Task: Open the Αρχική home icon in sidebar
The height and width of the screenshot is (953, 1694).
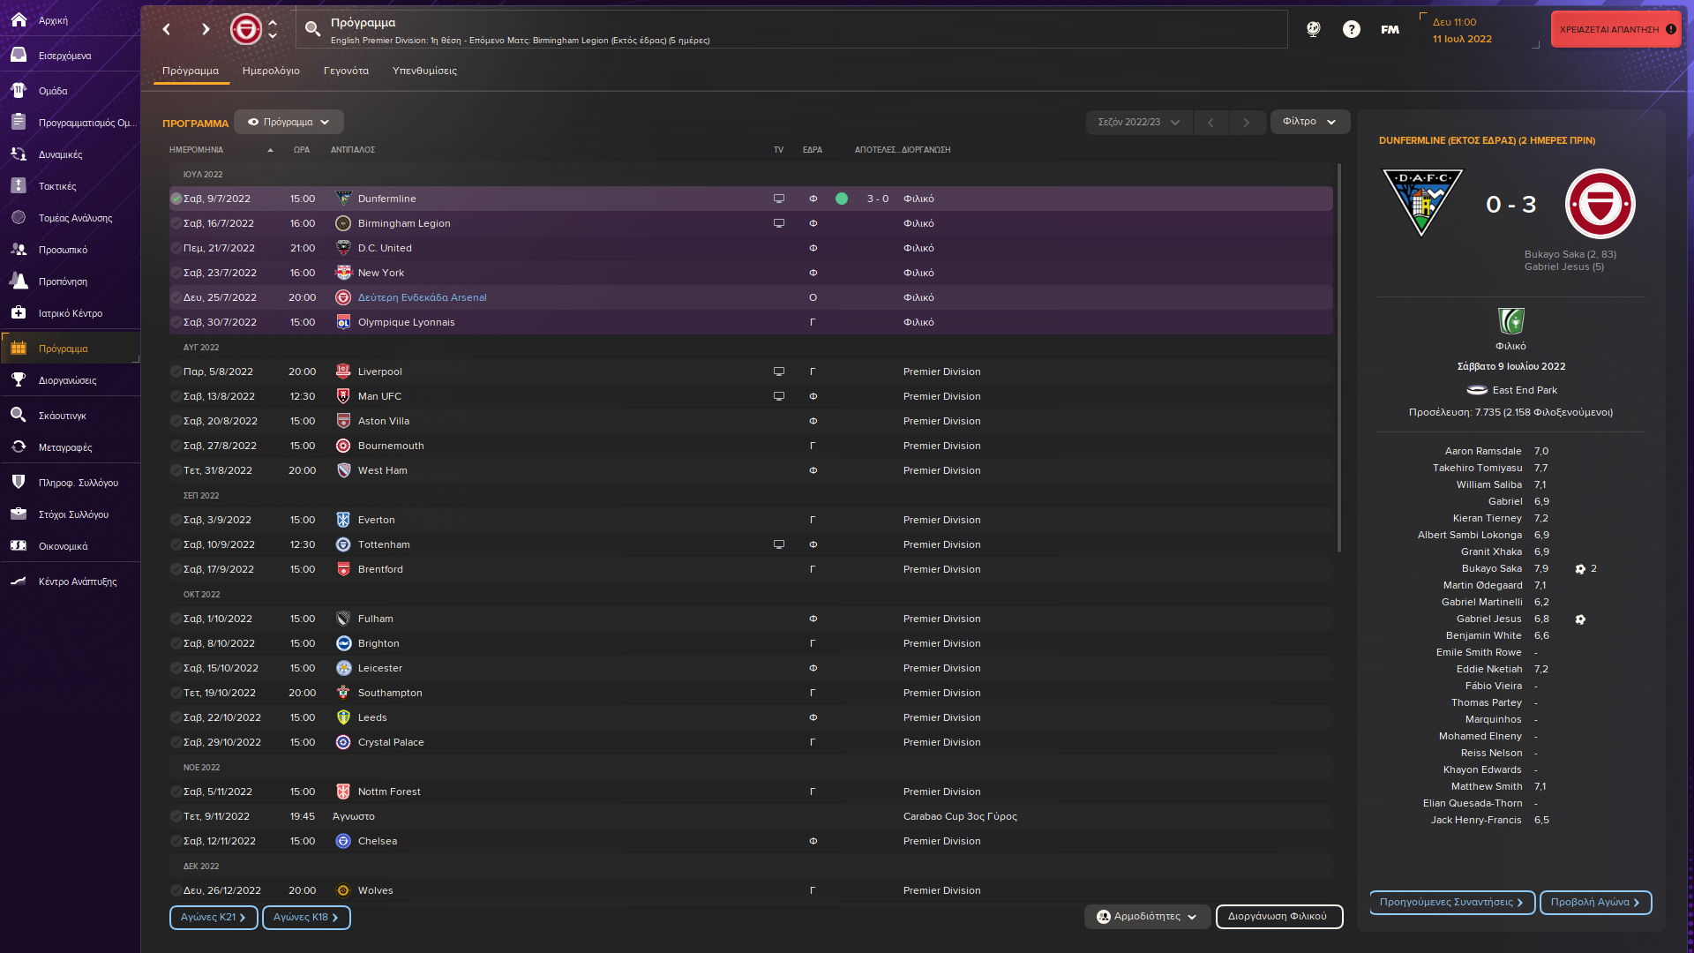Action: pyautogui.click(x=19, y=19)
